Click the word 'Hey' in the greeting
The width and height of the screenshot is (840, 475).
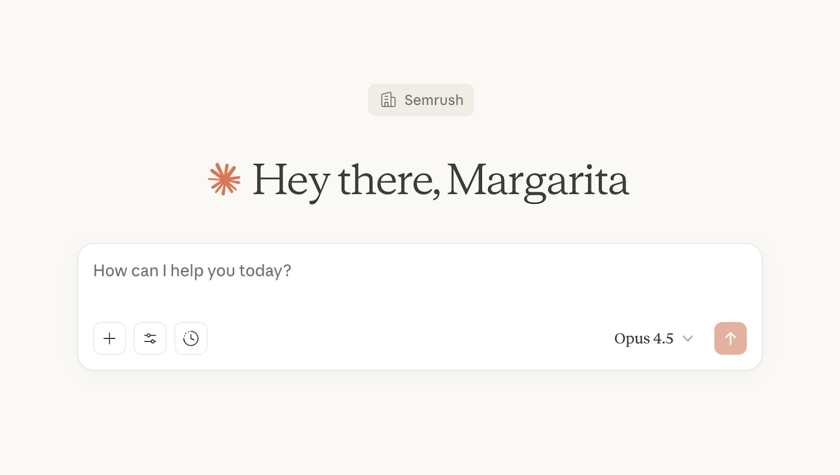pyautogui.click(x=291, y=180)
